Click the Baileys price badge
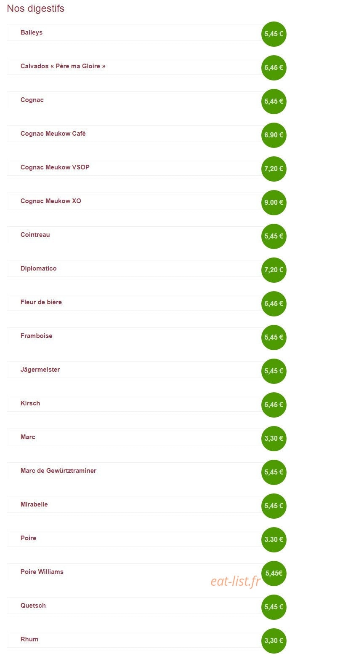Screen dimensions: 340x662 pyautogui.click(x=274, y=34)
